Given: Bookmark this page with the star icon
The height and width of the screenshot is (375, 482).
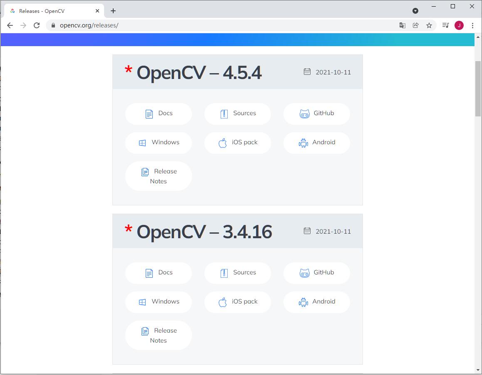Looking at the screenshot, I should pos(429,25).
